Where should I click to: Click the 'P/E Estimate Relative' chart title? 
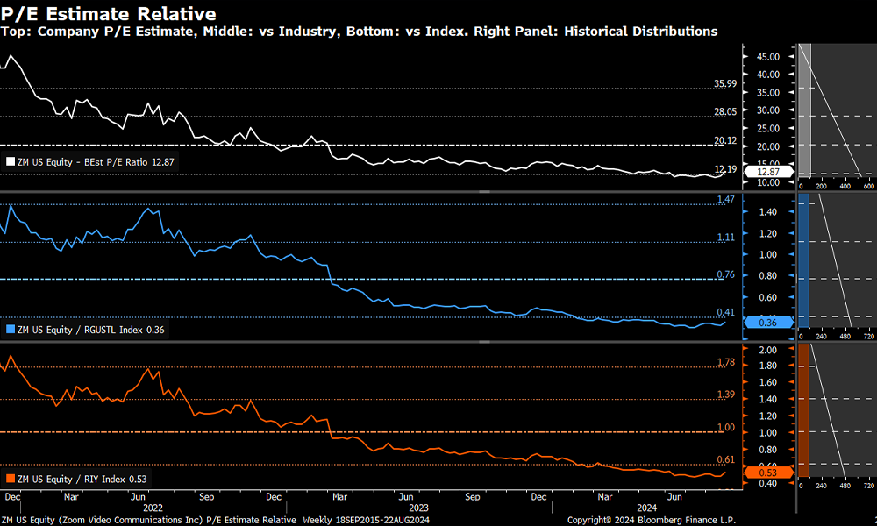[x=109, y=13]
